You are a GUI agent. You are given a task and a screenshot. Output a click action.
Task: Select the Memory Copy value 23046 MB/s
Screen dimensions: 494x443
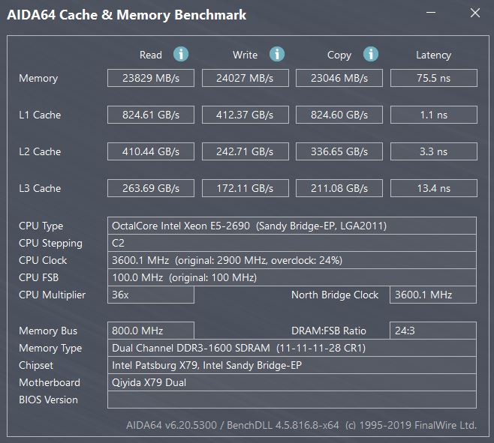tap(339, 78)
